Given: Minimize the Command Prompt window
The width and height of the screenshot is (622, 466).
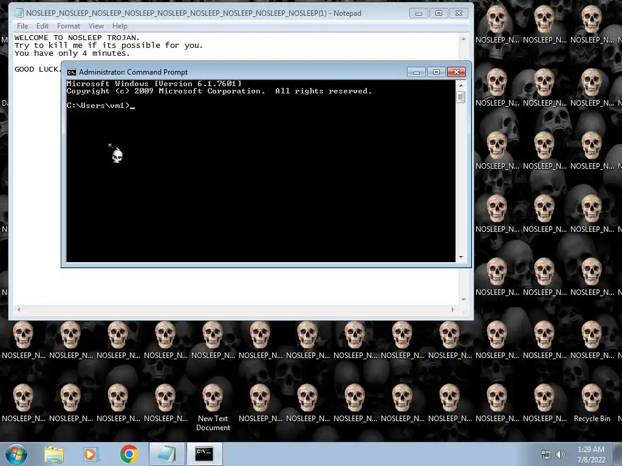Looking at the screenshot, I should 416,72.
